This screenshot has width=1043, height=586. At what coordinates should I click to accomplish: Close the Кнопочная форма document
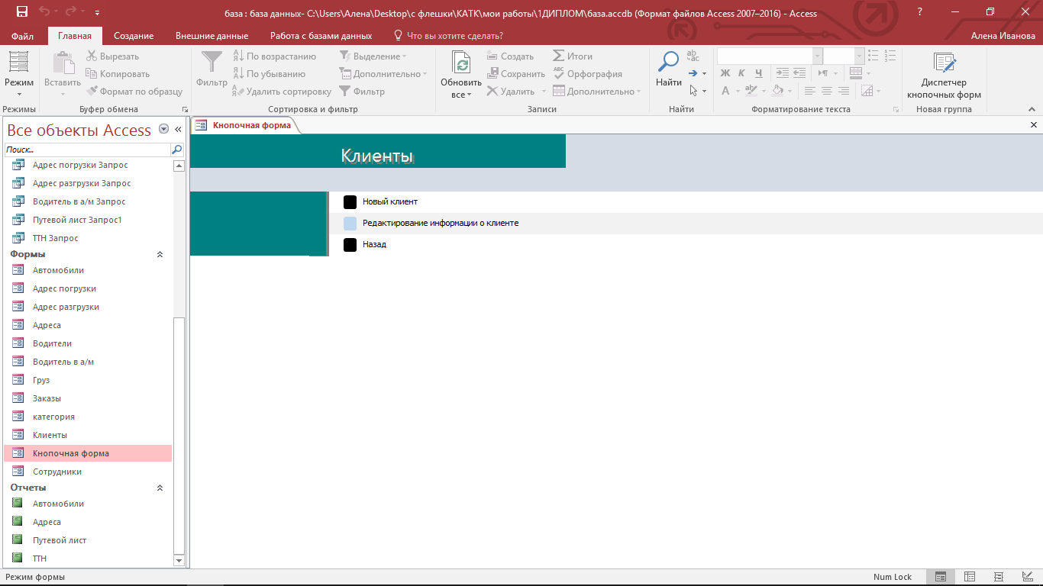[1034, 125]
